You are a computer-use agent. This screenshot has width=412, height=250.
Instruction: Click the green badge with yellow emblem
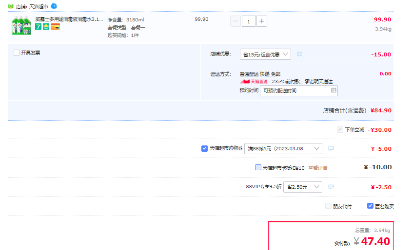pyautogui.click(x=46, y=26)
